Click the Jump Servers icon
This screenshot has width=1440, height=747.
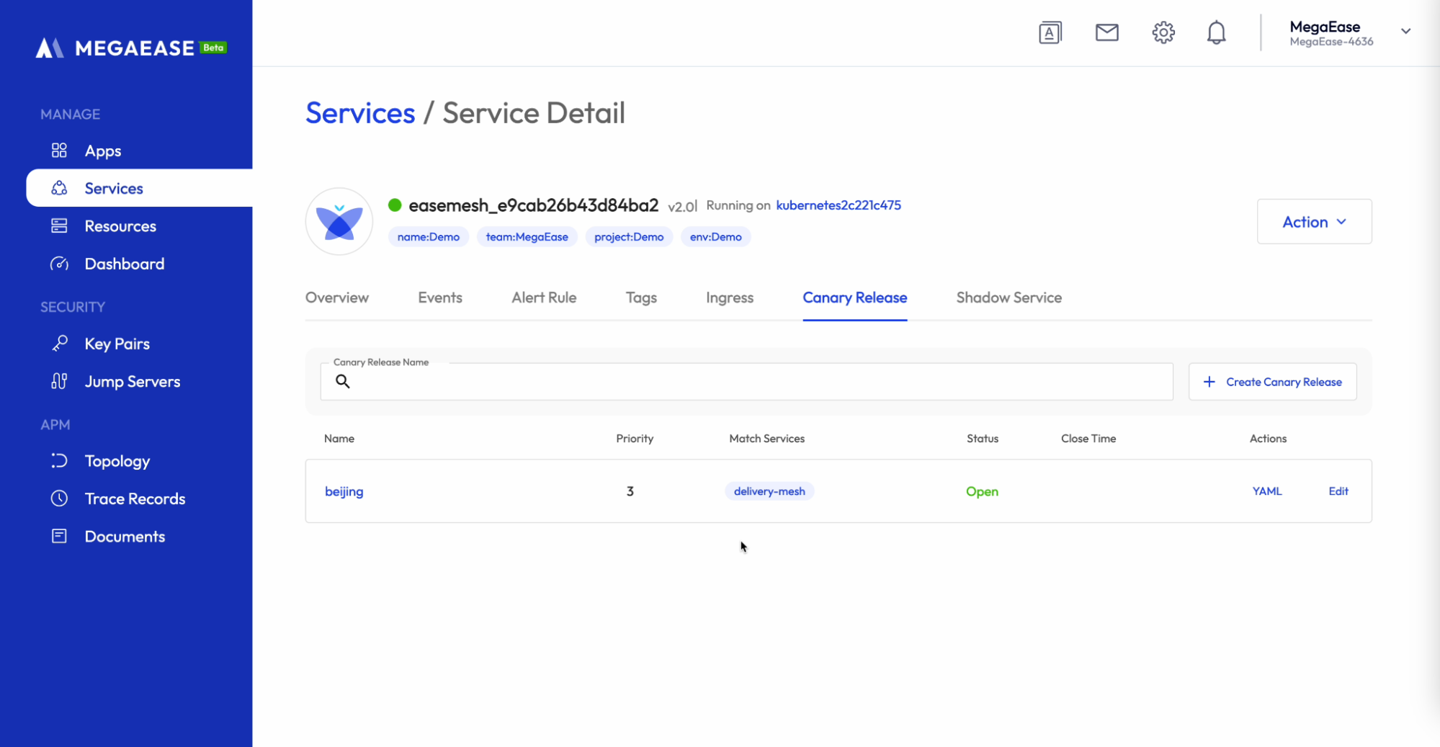[x=59, y=381]
